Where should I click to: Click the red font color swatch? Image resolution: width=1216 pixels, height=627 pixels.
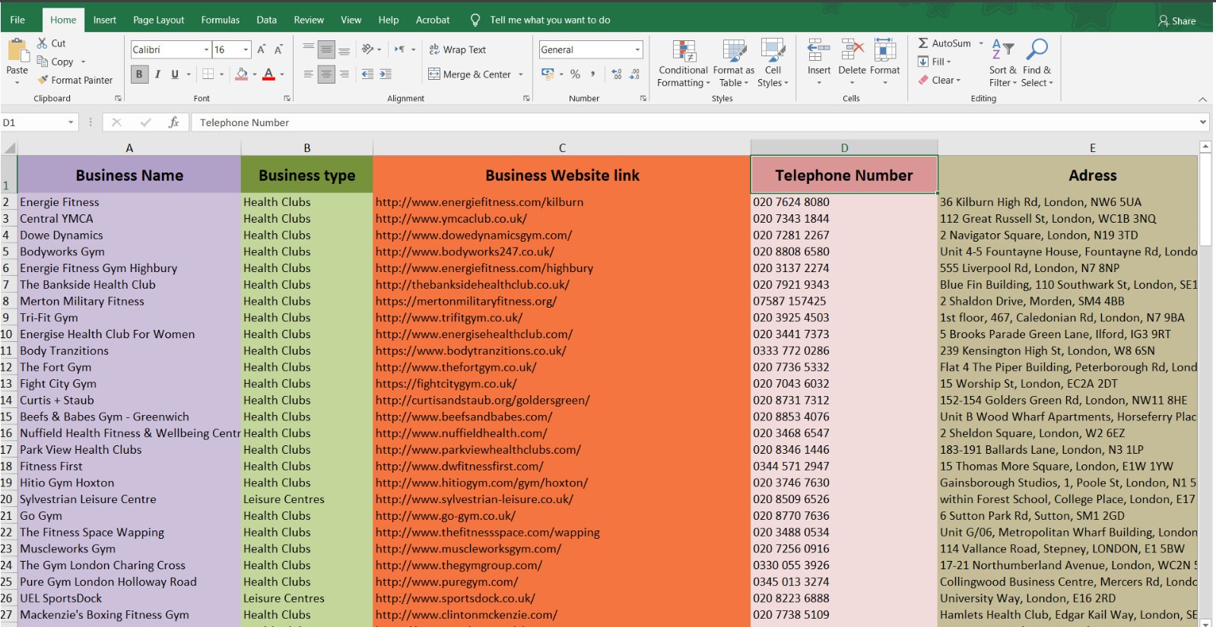[268, 74]
